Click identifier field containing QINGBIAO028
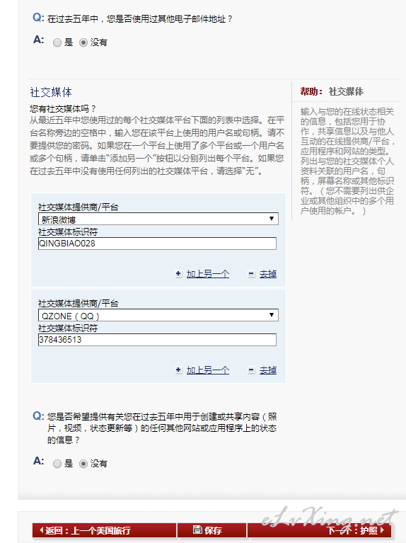The width and height of the screenshot is (406, 543). (157, 244)
